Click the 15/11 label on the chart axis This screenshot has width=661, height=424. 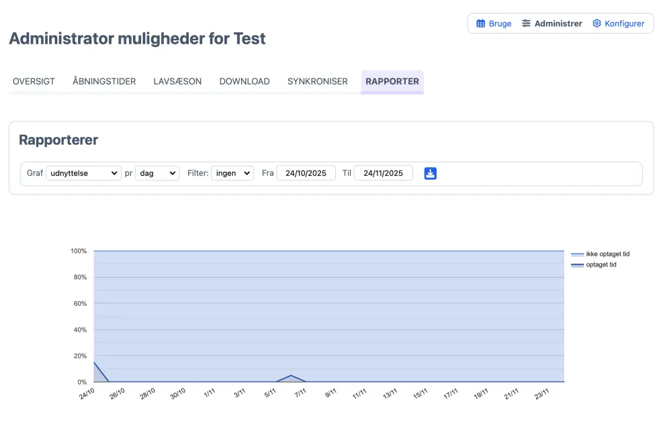420,394
